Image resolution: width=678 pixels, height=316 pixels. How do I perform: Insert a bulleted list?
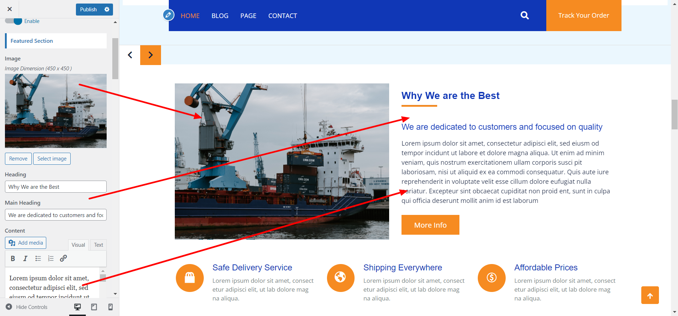(x=38, y=258)
